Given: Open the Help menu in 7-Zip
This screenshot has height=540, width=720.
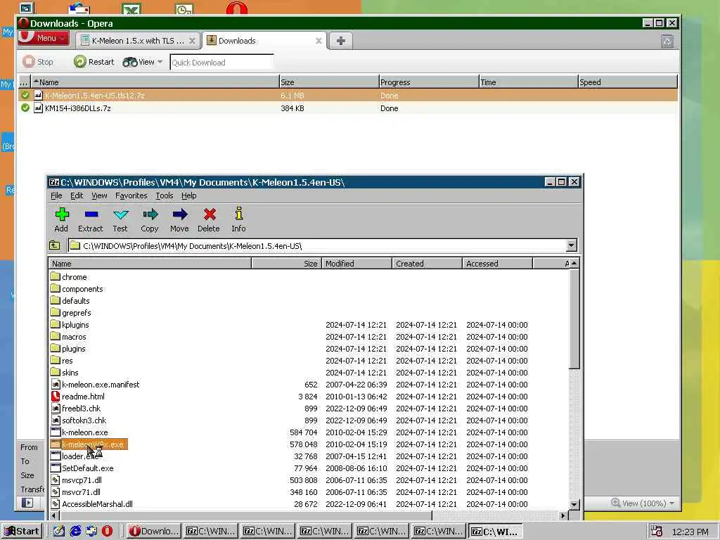Looking at the screenshot, I should (188, 195).
